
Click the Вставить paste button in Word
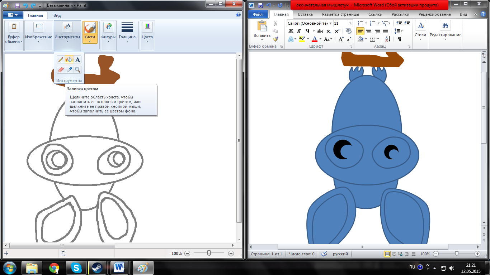262,30
